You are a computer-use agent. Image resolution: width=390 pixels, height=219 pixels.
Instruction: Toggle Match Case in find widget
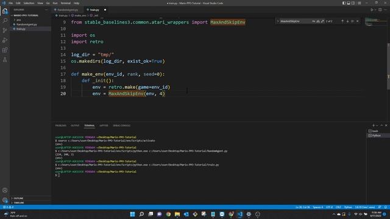[314, 21]
